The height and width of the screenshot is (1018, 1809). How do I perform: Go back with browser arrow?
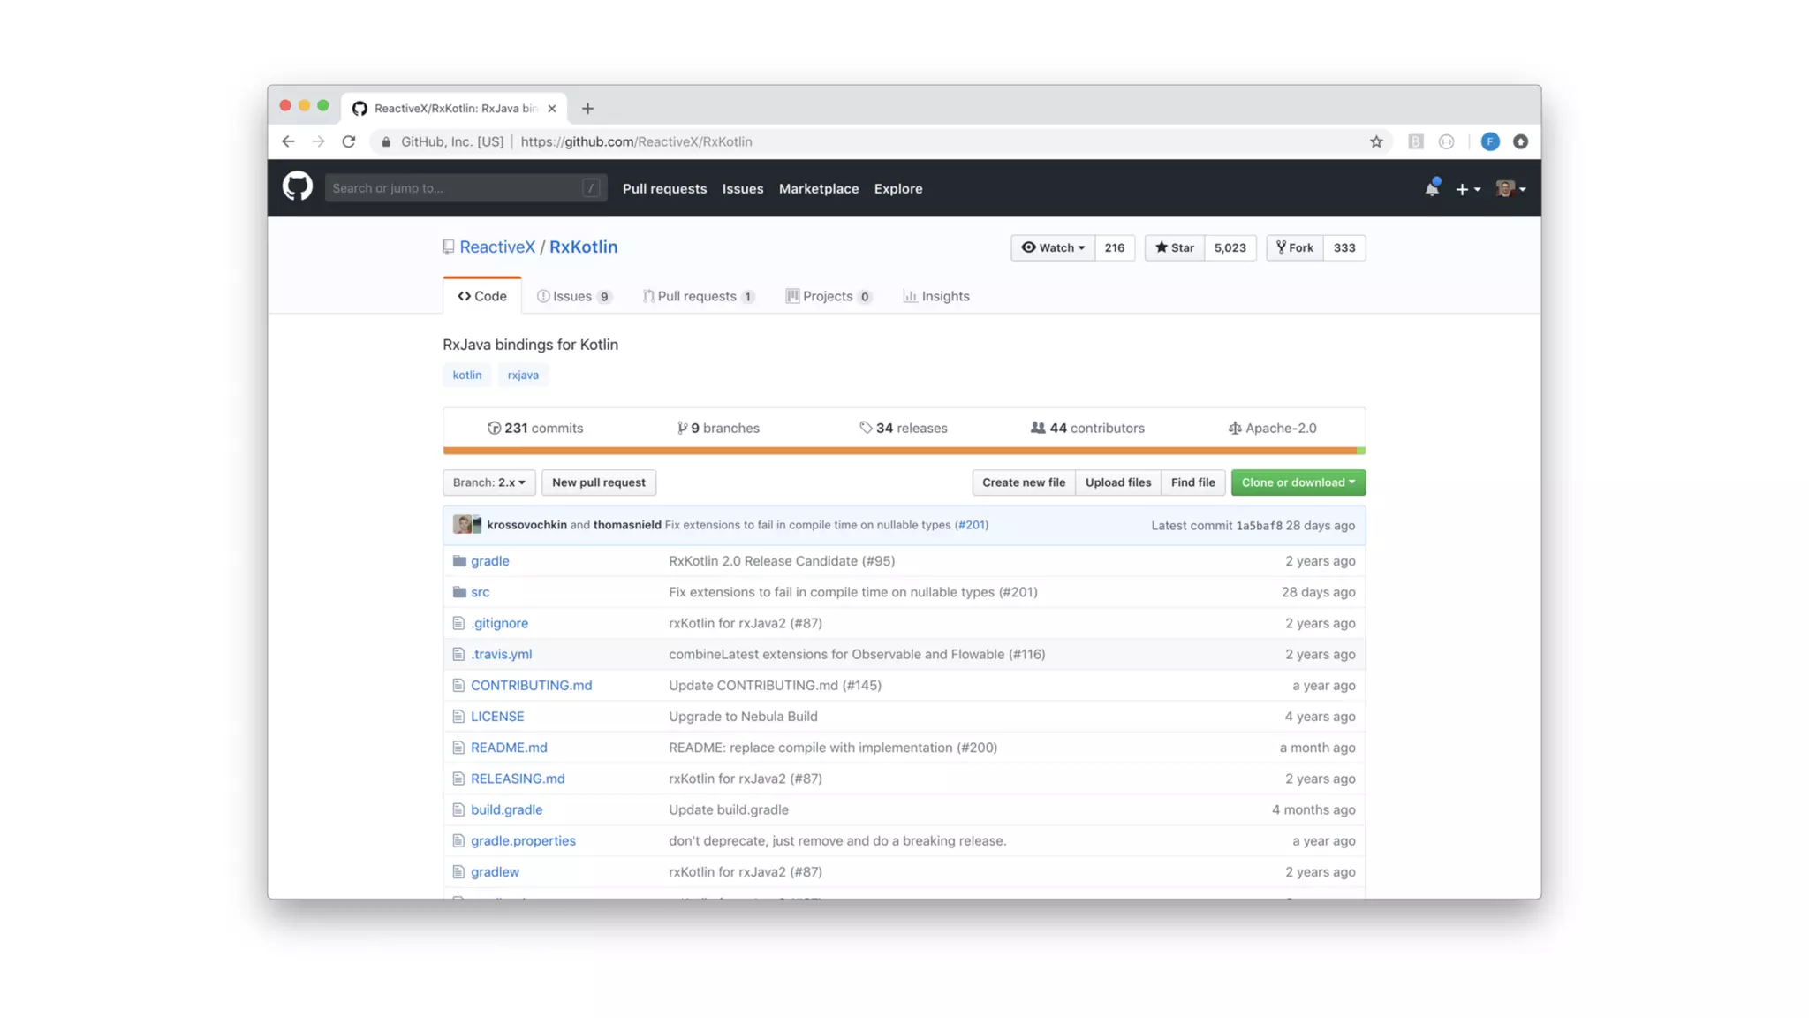288,141
